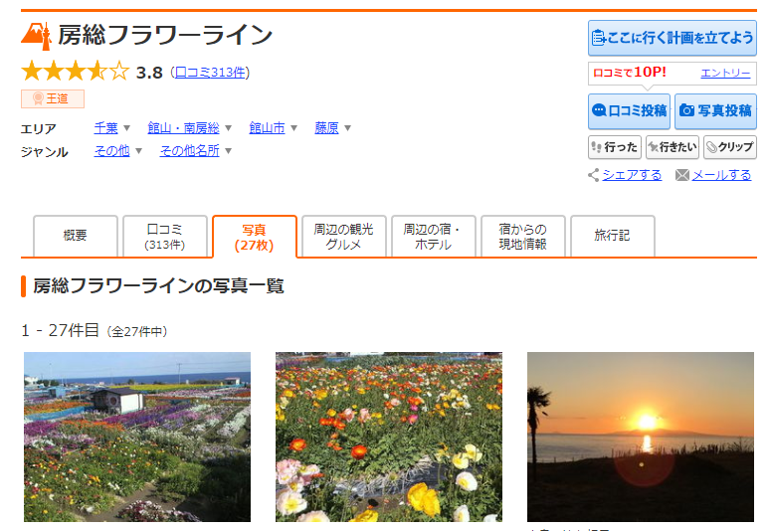
Task: Click the シェアする link
Action: 632,175
